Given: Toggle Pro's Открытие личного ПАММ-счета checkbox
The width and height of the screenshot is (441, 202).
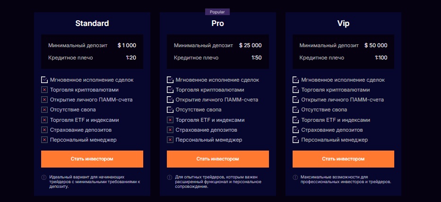Looking at the screenshot, I should [x=170, y=100].
